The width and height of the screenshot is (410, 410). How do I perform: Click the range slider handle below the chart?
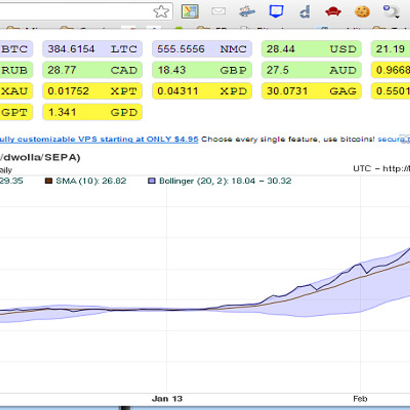pos(125,408)
